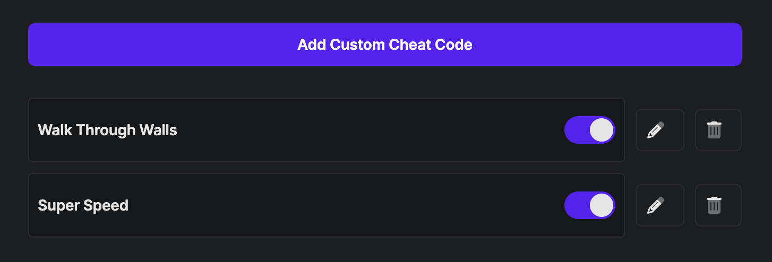
Task: Modify Walk Through Walls using pencil icon
Action: point(659,130)
